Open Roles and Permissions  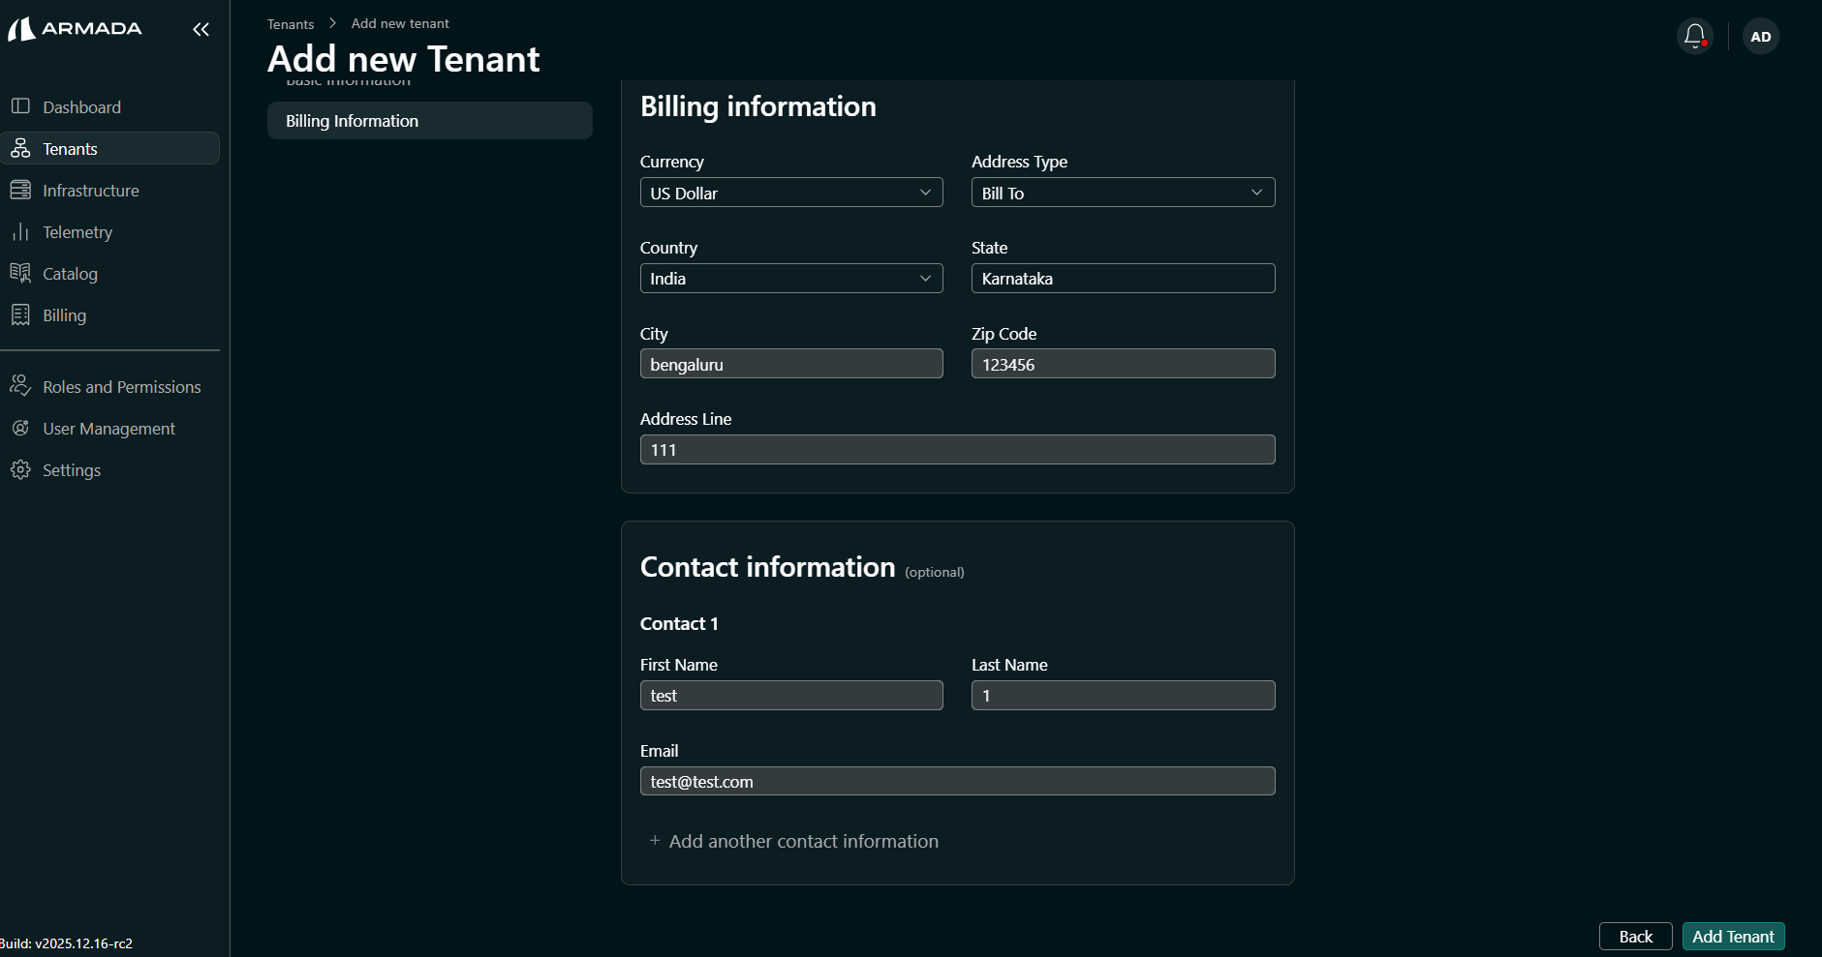pos(122,386)
